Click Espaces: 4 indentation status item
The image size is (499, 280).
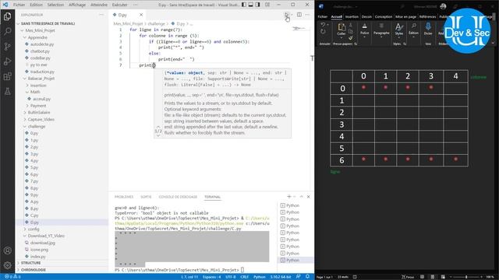pos(211,277)
